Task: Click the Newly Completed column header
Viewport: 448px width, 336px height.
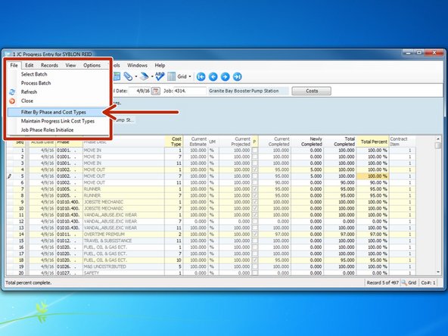Action: 308,142
